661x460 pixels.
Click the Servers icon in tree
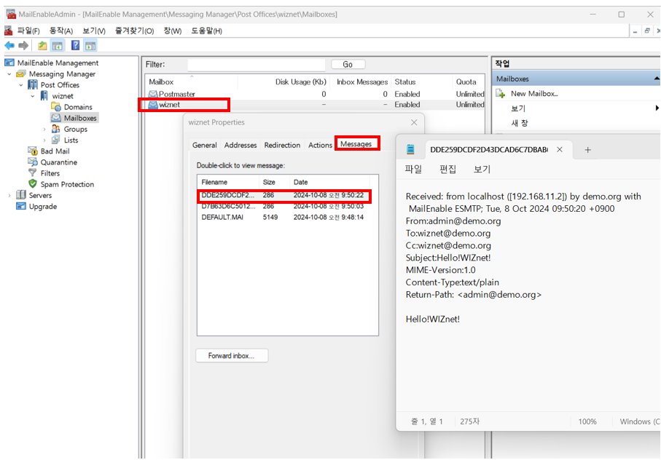click(x=21, y=195)
